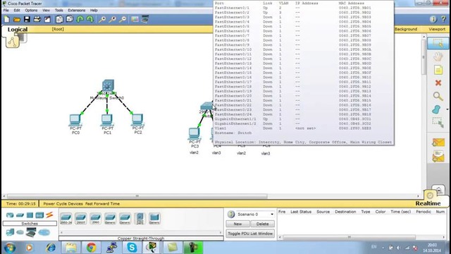This screenshot has width=451, height=254.
Task: Click the Delete scenario button
Action: click(x=262, y=224)
